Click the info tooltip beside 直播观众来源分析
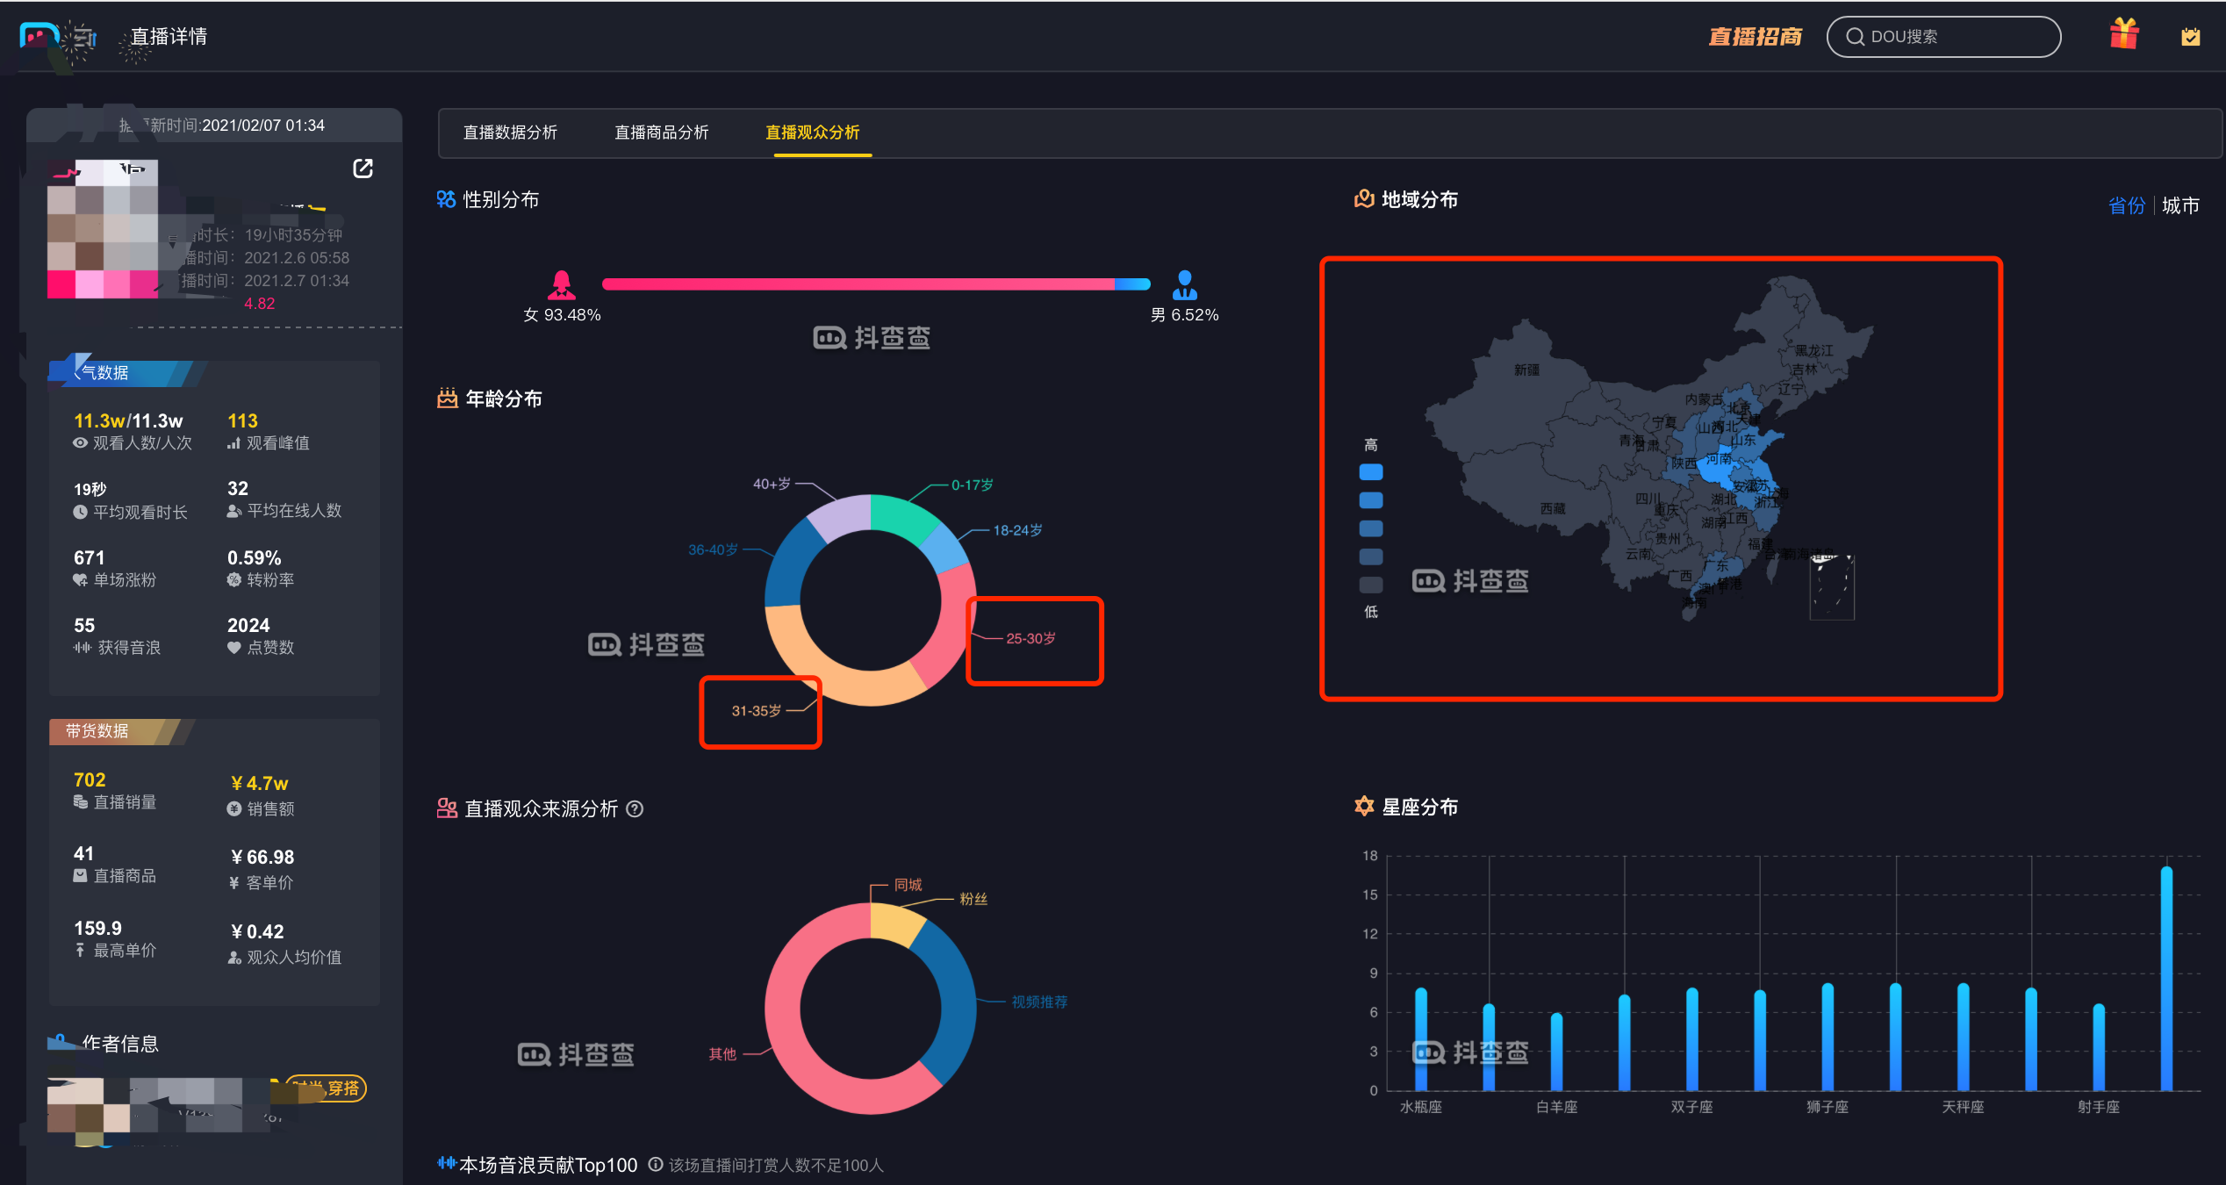Viewport: 2226px width, 1185px height. coord(635,808)
